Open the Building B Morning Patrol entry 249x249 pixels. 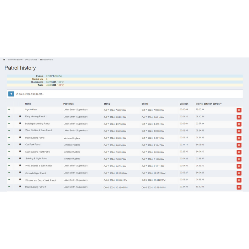(37, 123)
